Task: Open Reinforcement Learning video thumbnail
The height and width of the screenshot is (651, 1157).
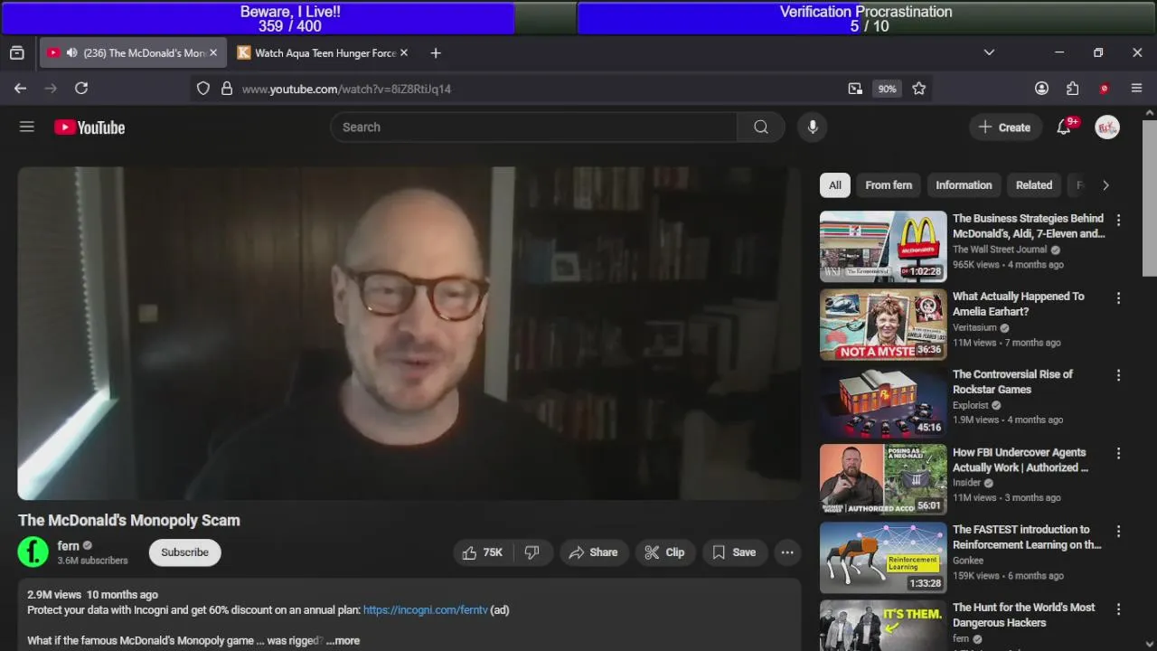Action: tap(883, 558)
